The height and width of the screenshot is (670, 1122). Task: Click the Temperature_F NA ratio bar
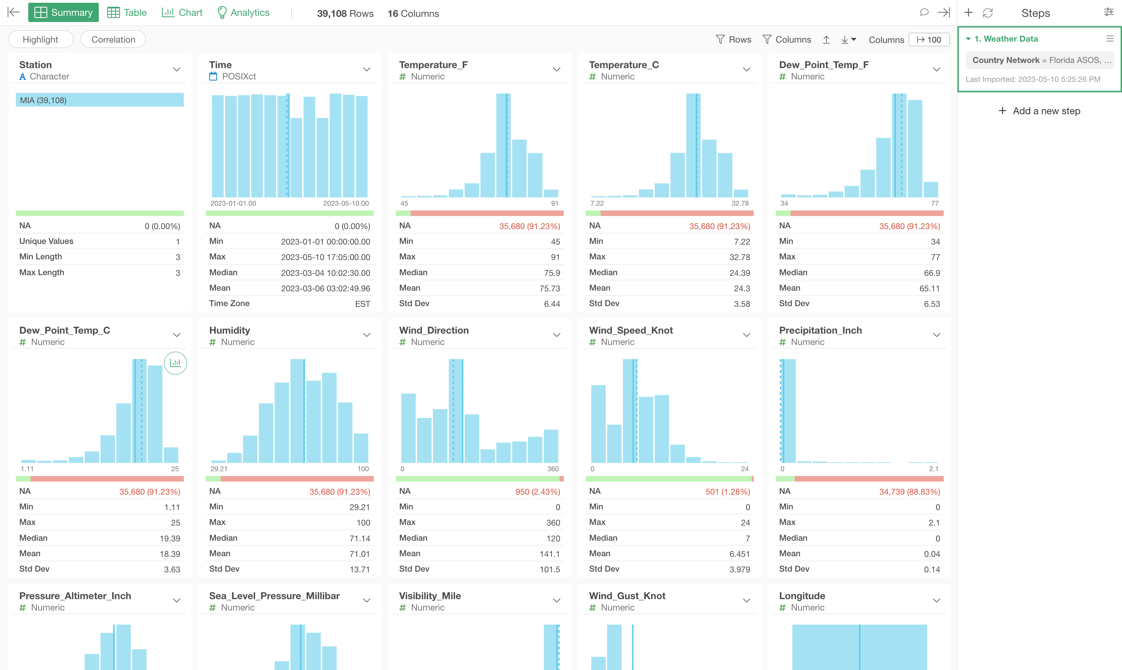click(480, 213)
